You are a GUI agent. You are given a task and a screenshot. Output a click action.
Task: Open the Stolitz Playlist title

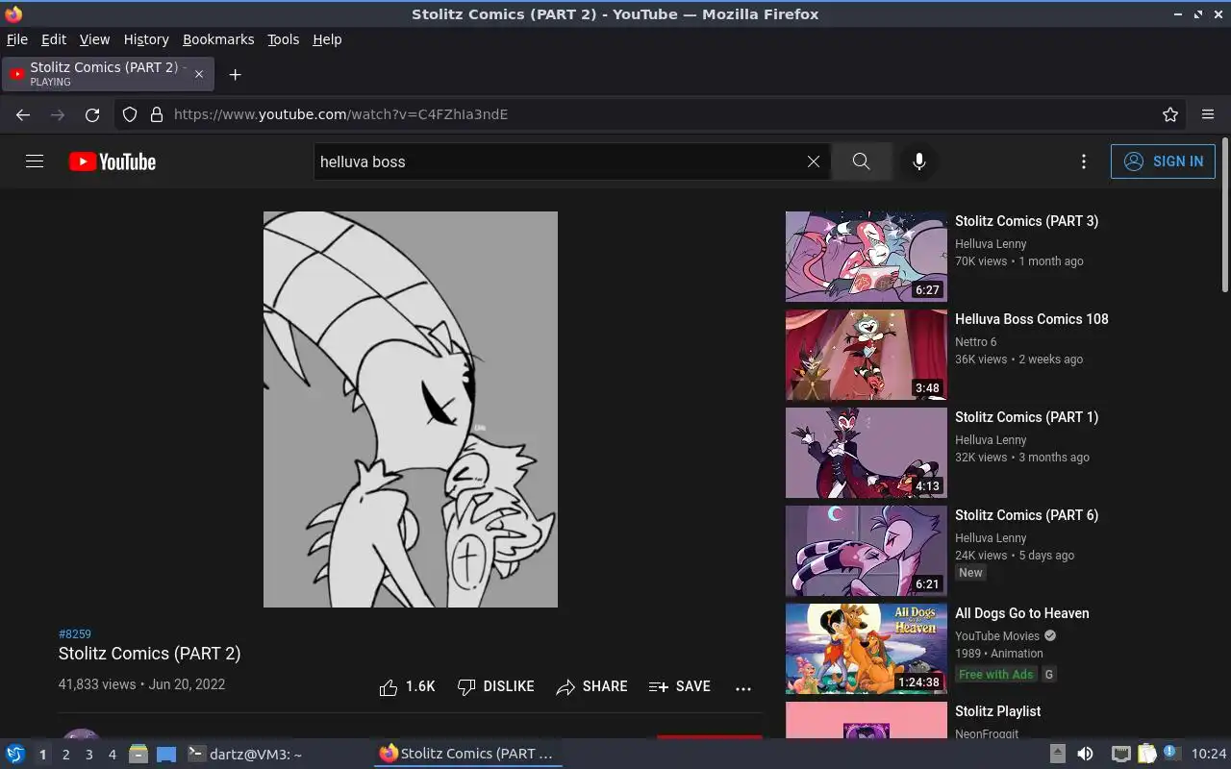[997, 711]
